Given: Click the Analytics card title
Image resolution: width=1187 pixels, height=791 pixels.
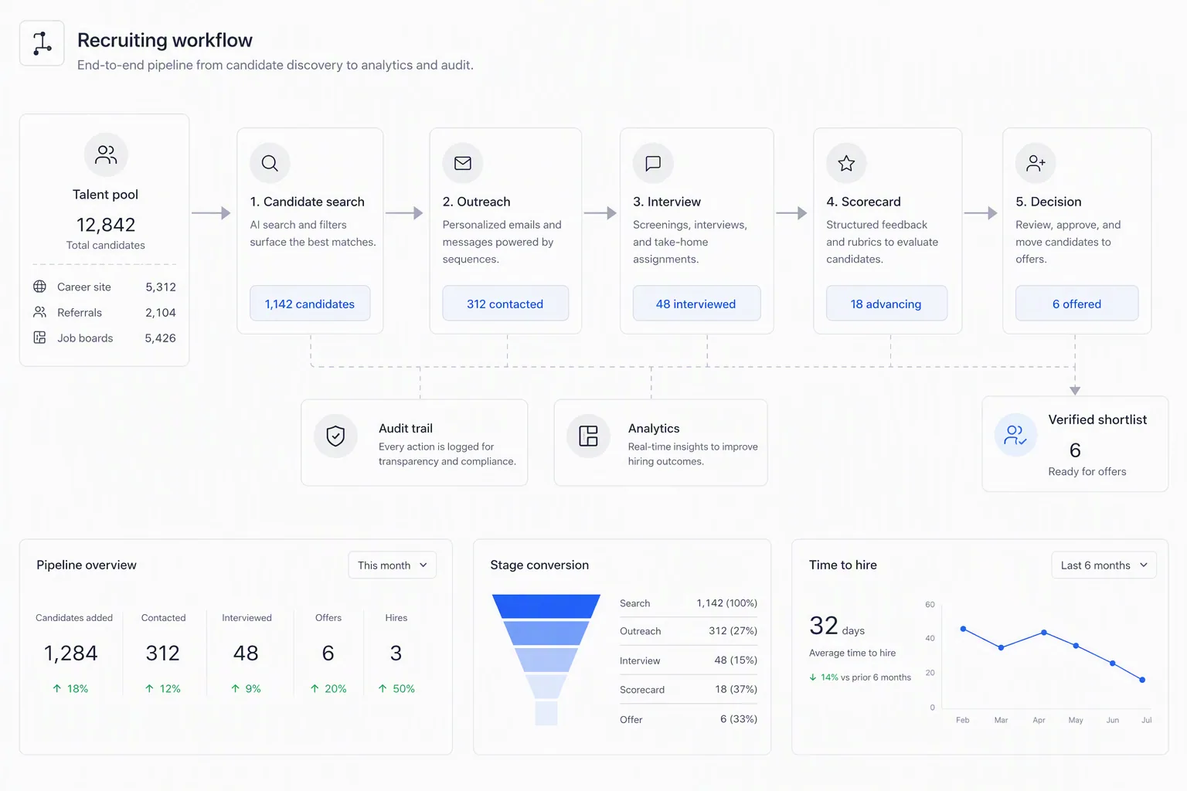Looking at the screenshot, I should tap(654, 428).
